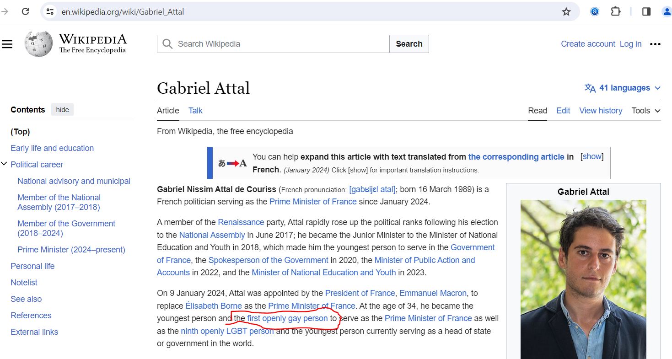The width and height of the screenshot is (672, 359).
Task: Show translation instructions via [show] link
Action: point(592,156)
